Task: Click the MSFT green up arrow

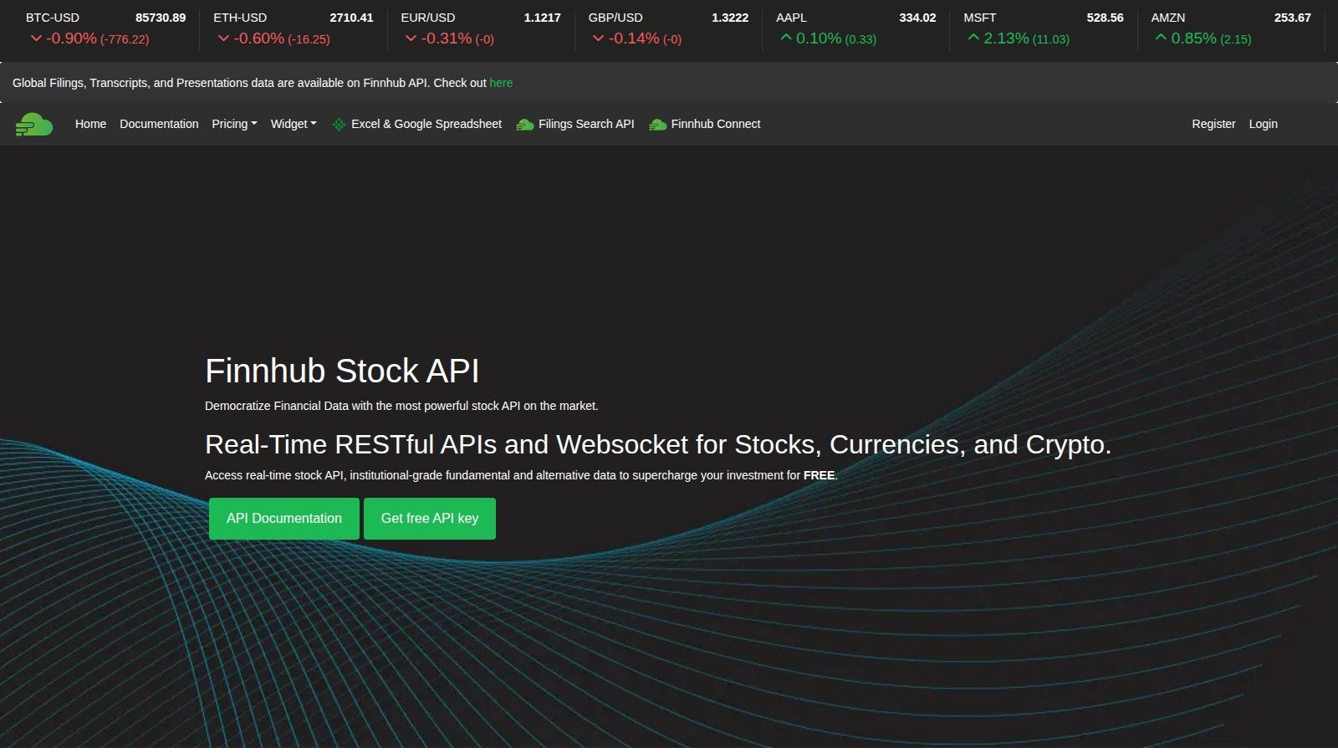Action: 973,38
